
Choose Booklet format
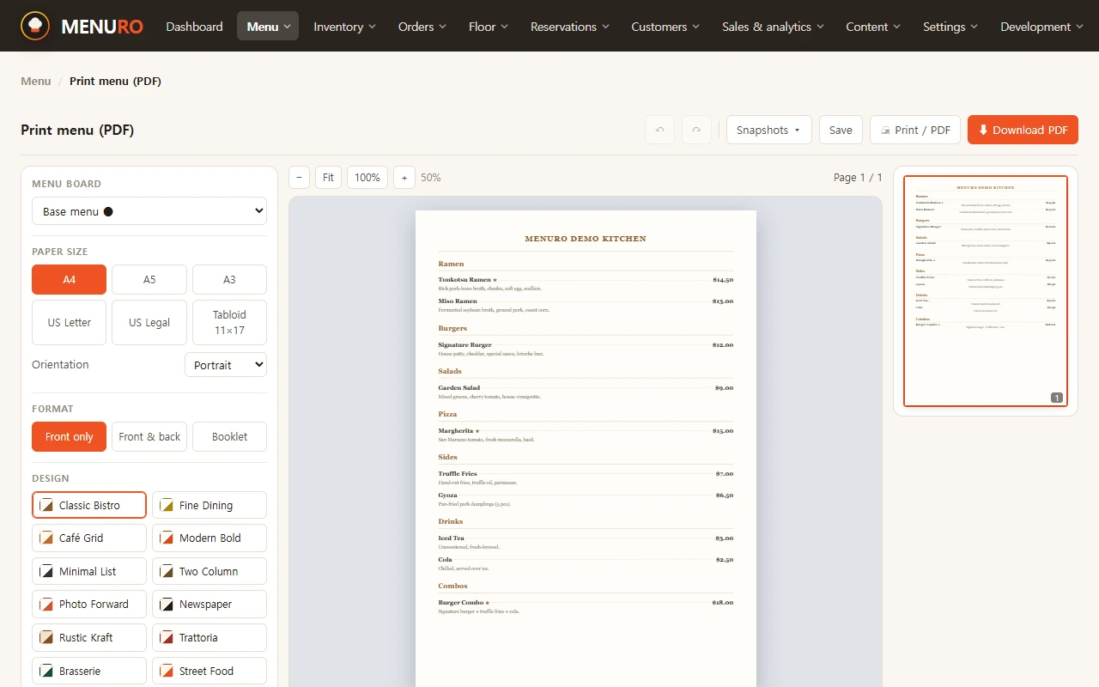tap(229, 437)
